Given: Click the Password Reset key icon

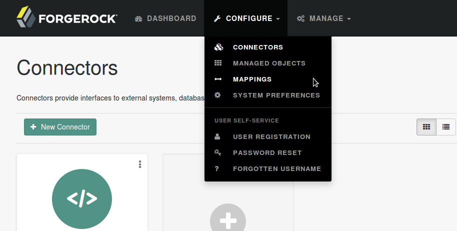Looking at the screenshot, I should tap(217, 152).
